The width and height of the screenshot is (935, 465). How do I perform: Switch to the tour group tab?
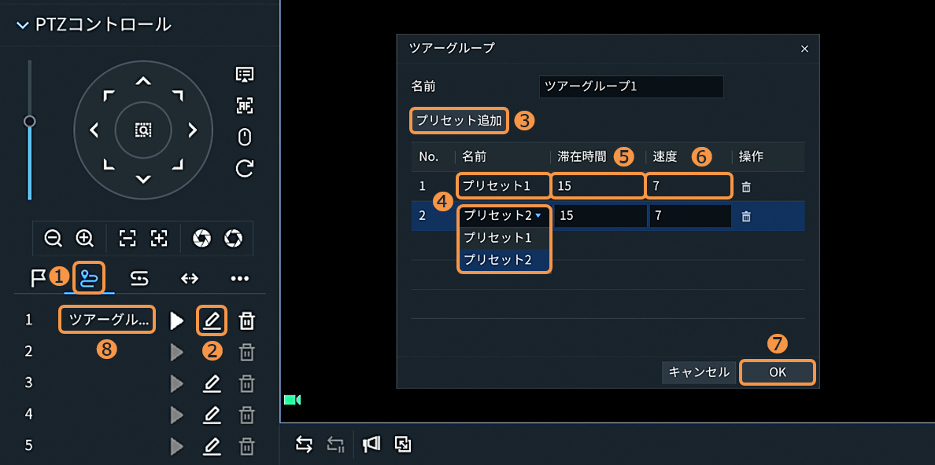point(88,278)
